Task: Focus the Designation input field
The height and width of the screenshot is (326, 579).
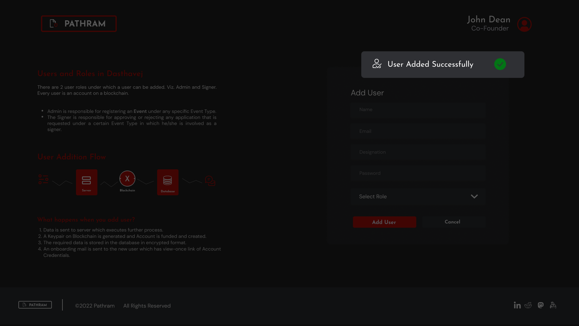Action: (418, 152)
